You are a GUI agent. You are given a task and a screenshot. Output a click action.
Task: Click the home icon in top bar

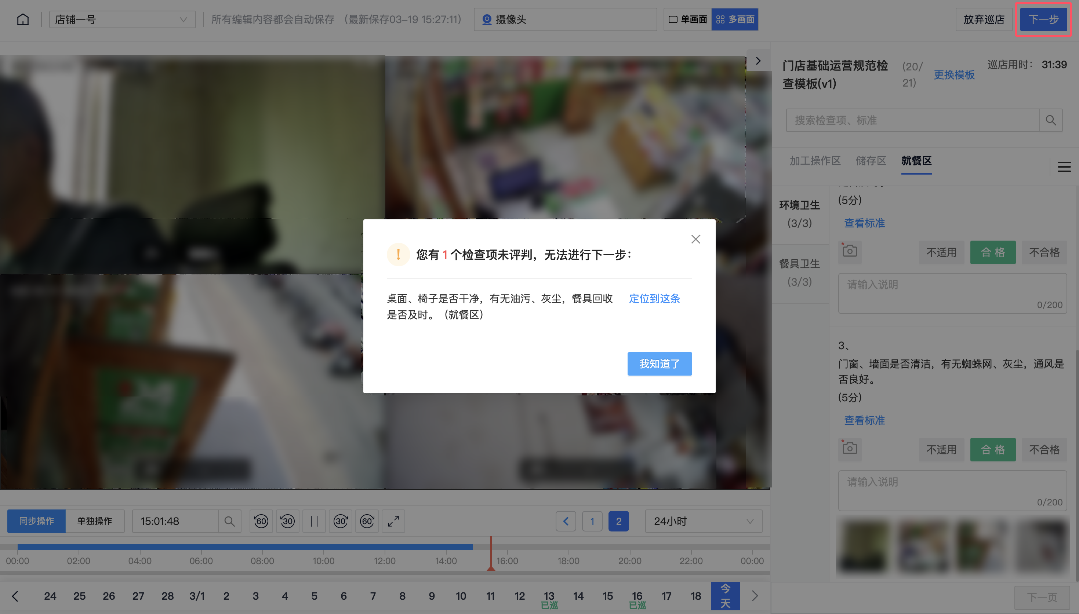pyautogui.click(x=23, y=19)
